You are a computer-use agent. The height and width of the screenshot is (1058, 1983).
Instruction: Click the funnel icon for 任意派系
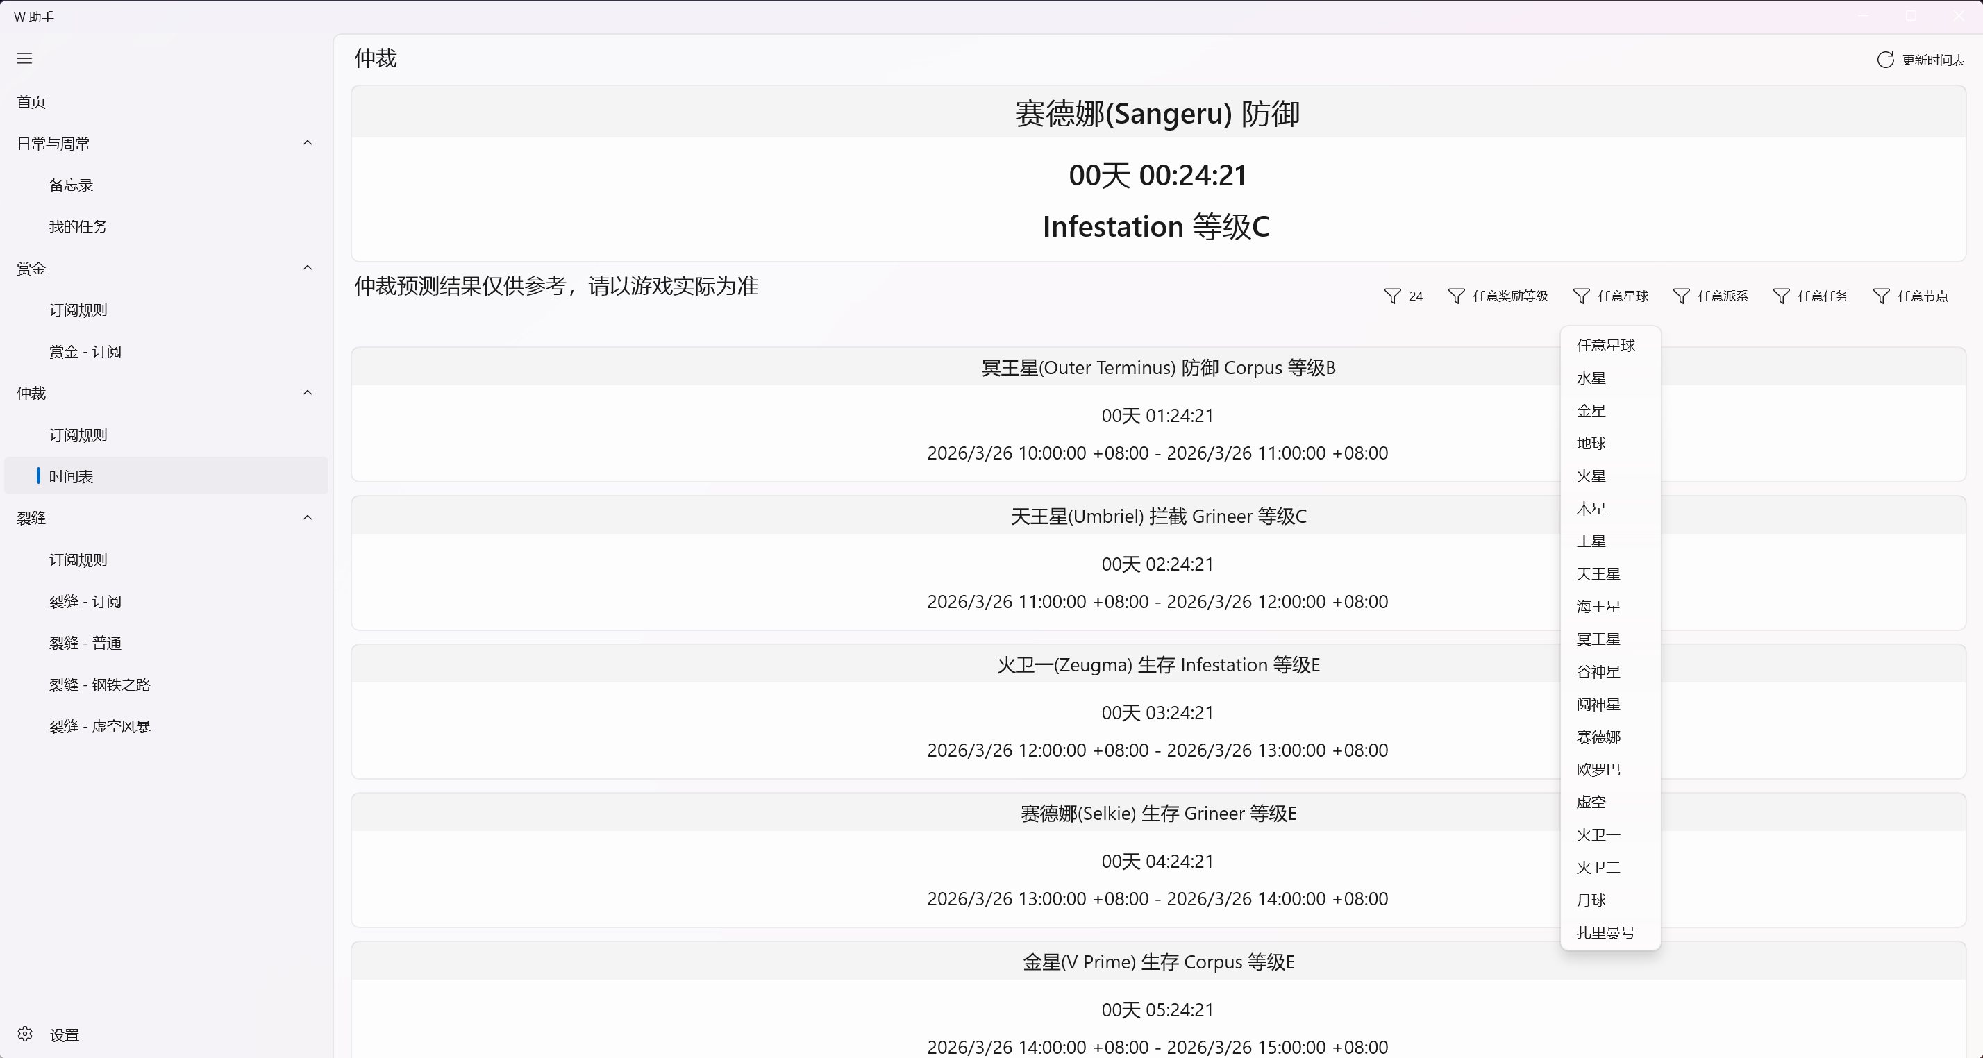[1681, 296]
